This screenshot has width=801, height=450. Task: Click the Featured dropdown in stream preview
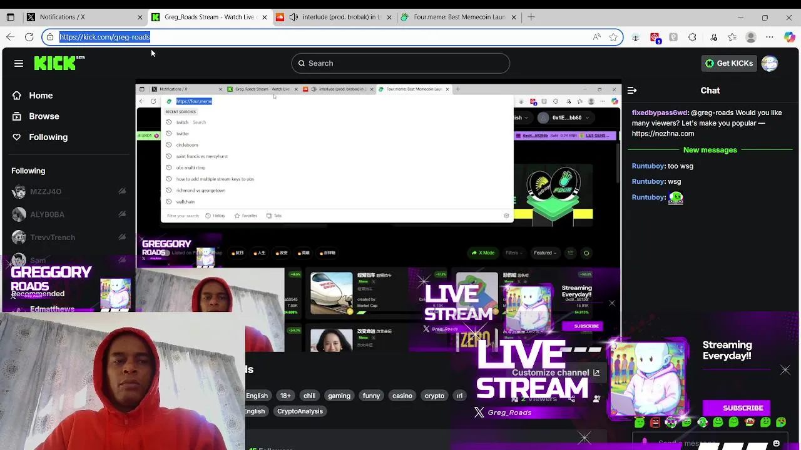point(545,253)
